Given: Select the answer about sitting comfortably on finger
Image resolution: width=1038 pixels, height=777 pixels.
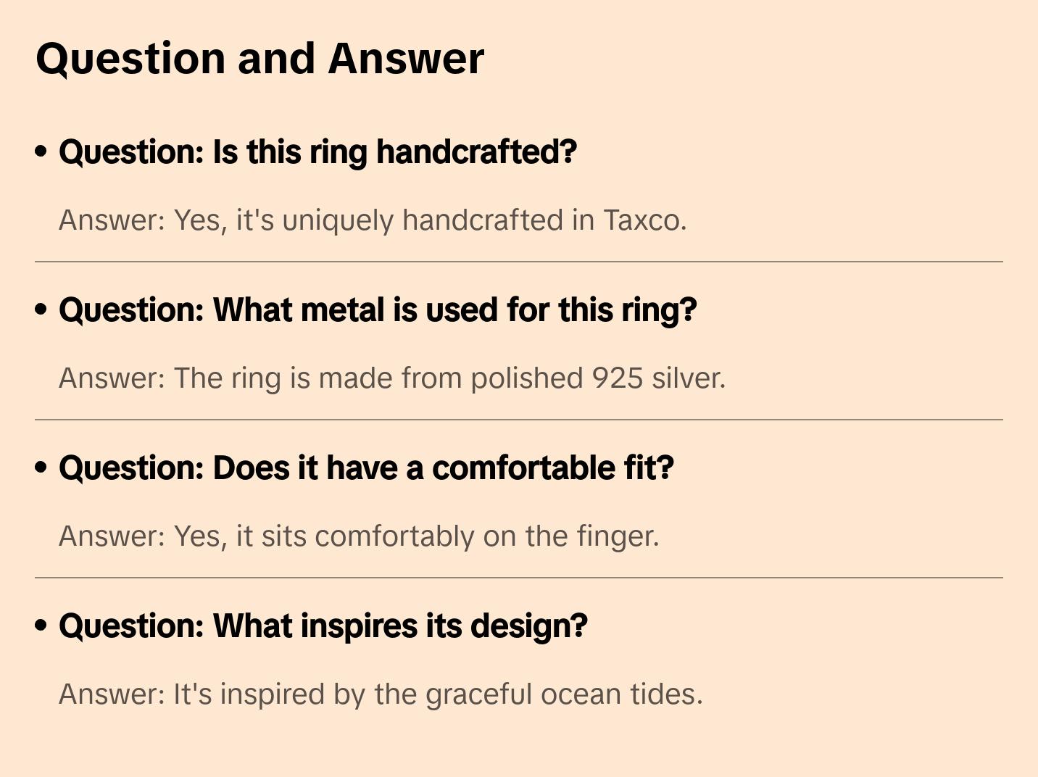Looking at the screenshot, I should pos(359,536).
